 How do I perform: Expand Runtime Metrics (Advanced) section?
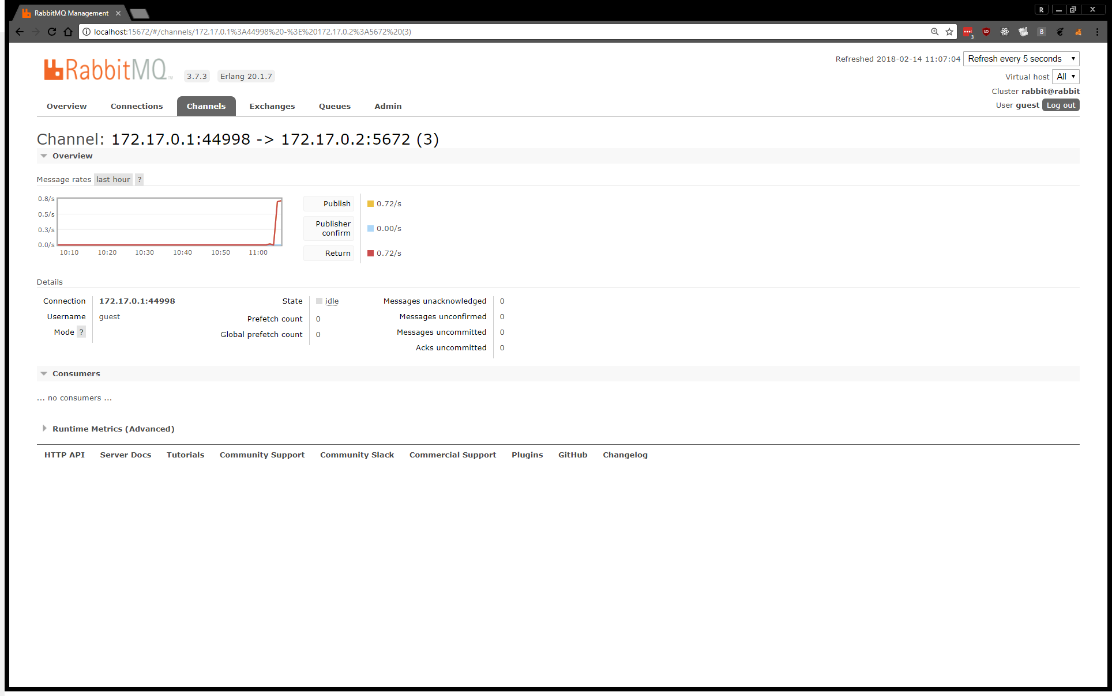click(x=113, y=429)
